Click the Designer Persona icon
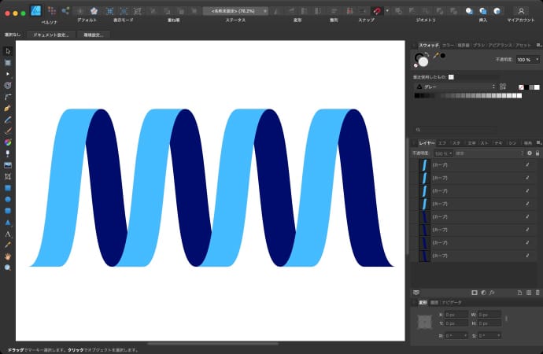The height and width of the screenshot is (354, 543). point(36,10)
